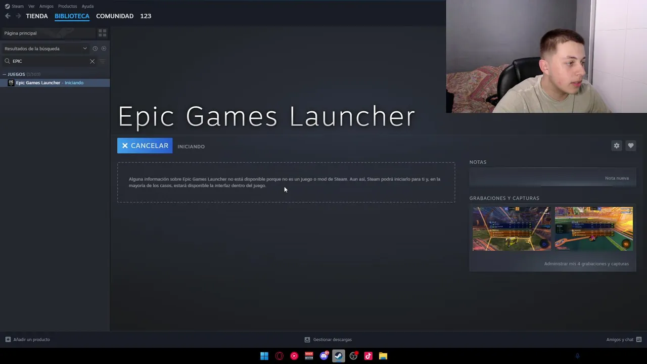Create a Nota nueva

(617, 178)
